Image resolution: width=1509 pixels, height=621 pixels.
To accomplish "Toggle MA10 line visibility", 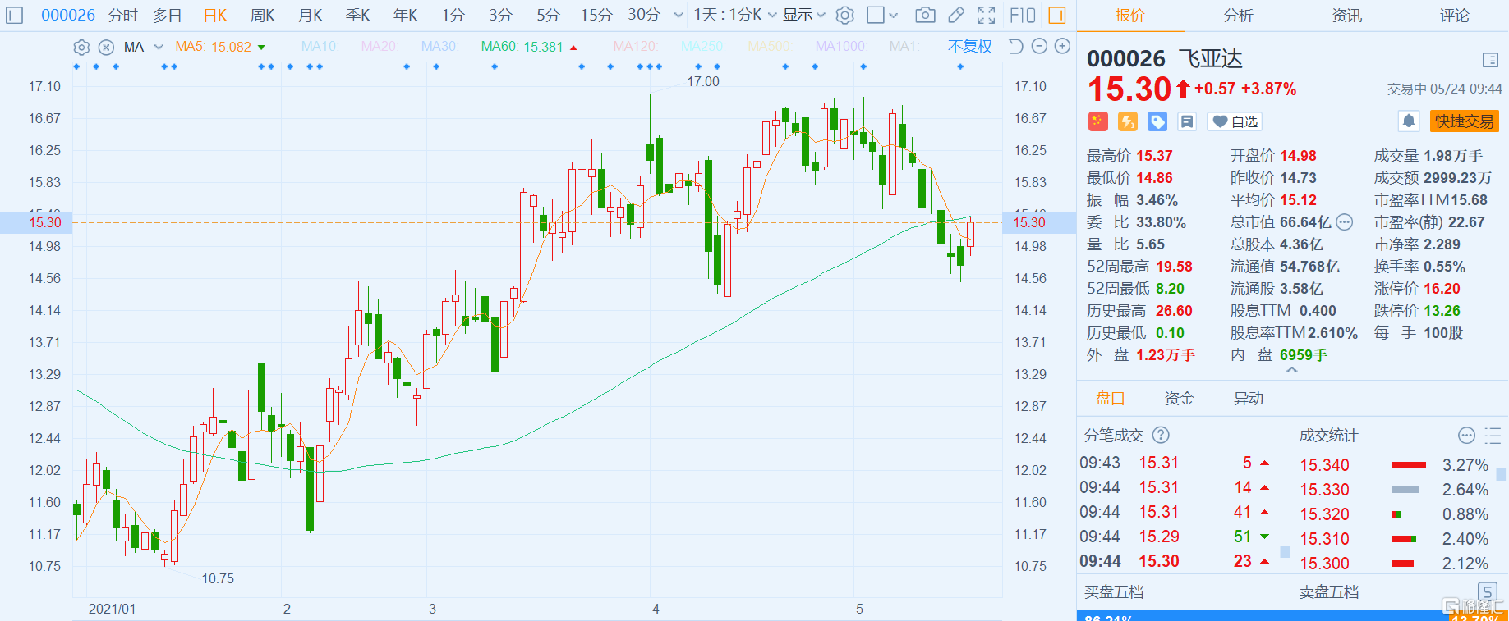I will coord(320,47).
